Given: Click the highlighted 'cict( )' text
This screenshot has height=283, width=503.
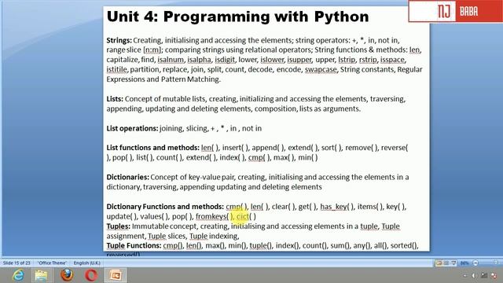Looking at the screenshot, I should pyautogui.click(x=246, y=217).
